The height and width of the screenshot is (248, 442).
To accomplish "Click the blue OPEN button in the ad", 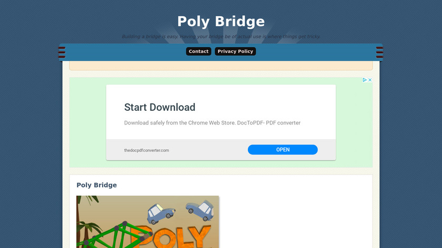I will pyautogui.click(x=283, y=149).
